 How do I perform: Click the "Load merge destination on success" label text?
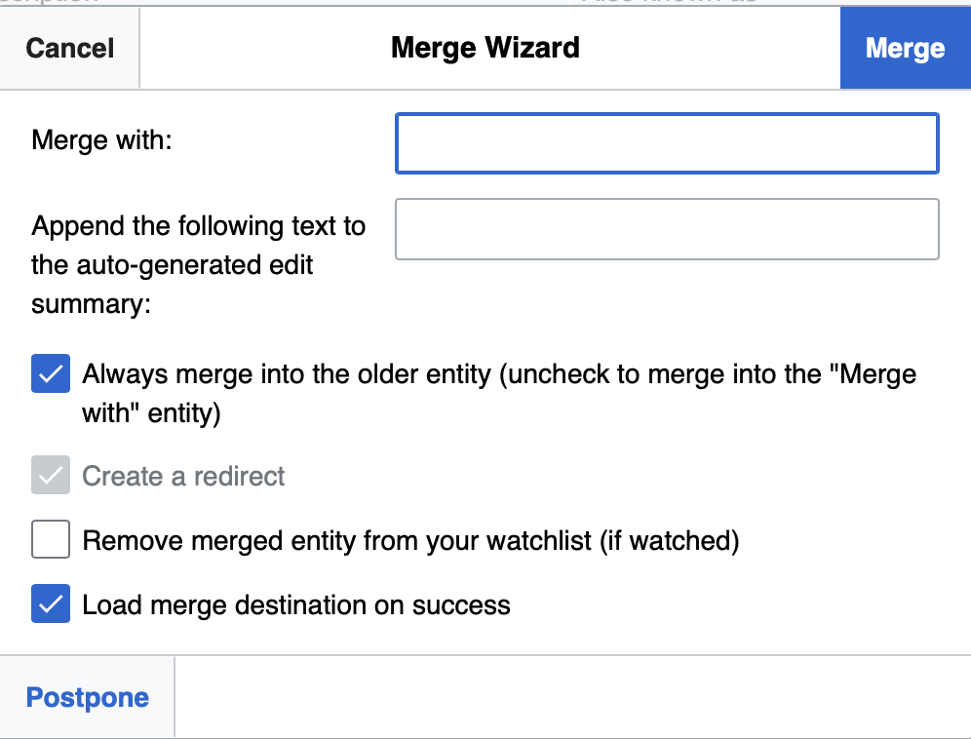(296, 604)
